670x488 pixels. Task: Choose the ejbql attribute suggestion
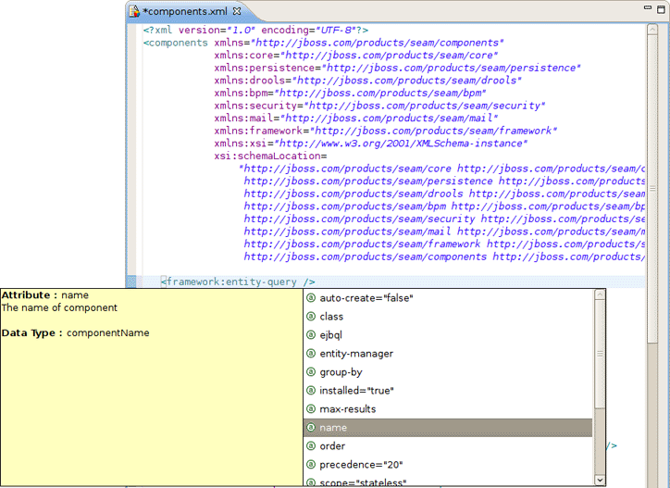click(x=448, y=335)
